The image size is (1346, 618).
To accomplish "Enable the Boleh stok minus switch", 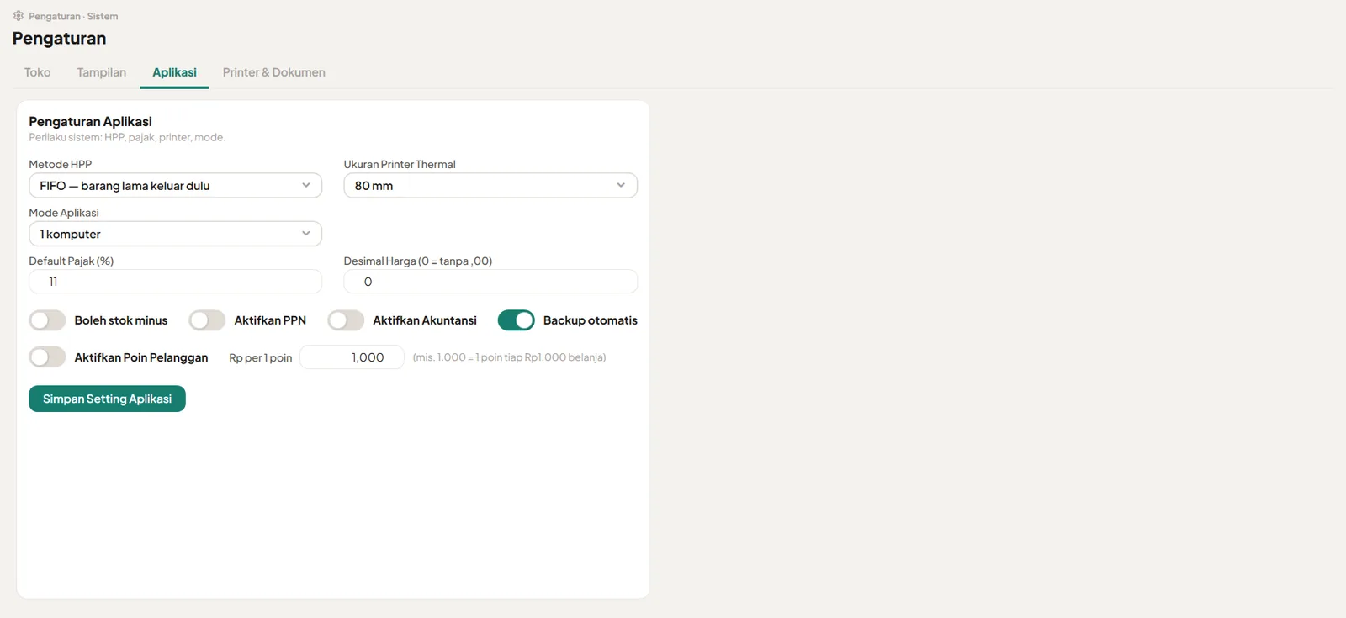I will click(47, 320).
